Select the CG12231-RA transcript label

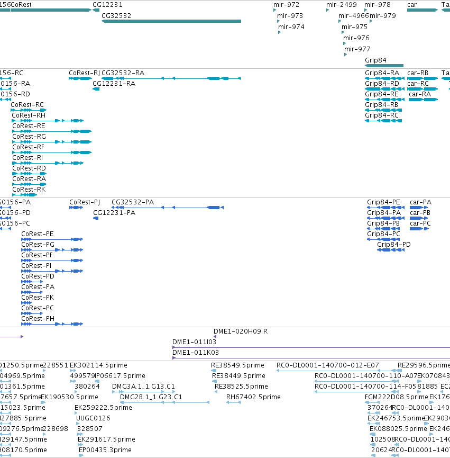114,84
